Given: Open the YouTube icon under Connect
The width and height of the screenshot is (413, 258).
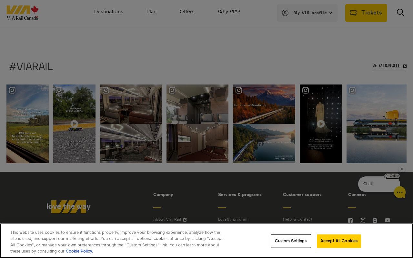Looking at the screenshot, I should coord(388,220).
